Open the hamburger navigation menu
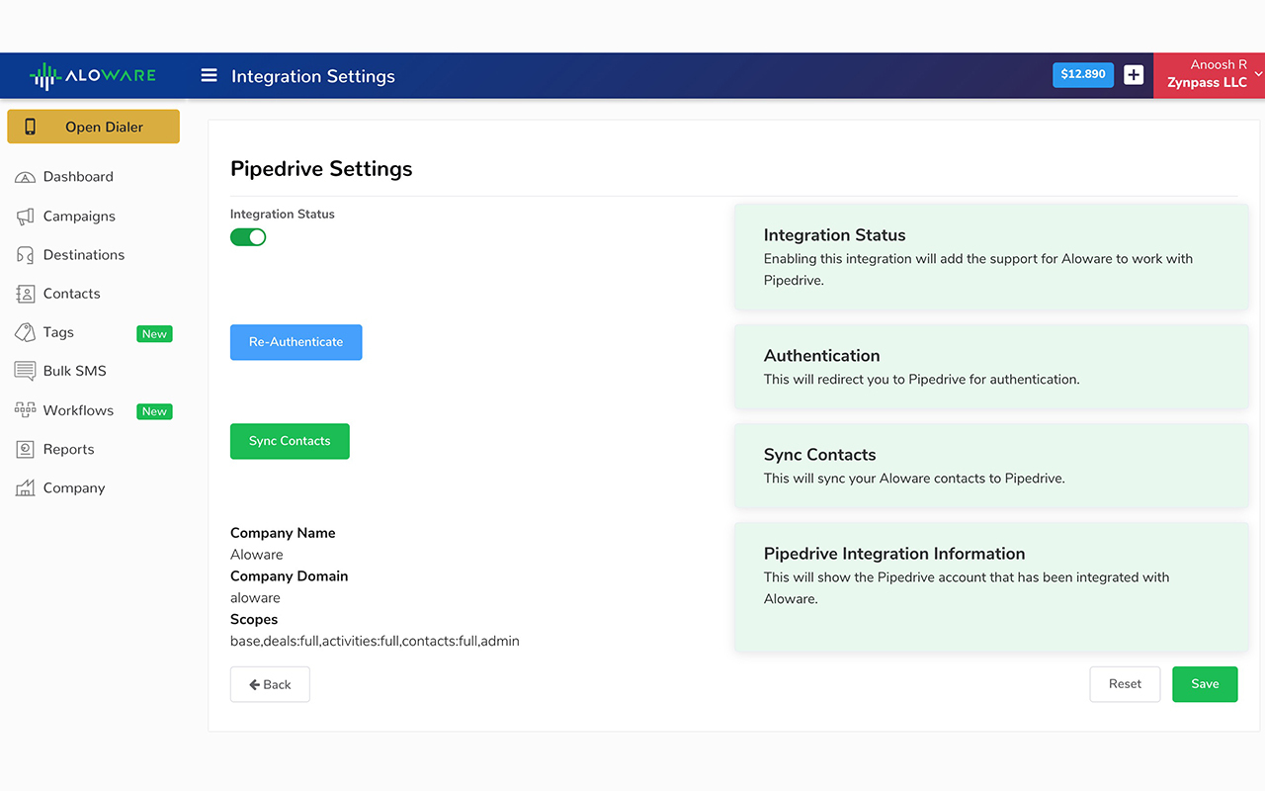Screen dimensions: 1265x791 tap(209, 74)
